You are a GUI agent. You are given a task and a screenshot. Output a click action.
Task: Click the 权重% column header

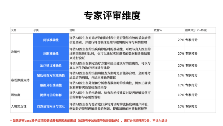pos(158,30)
